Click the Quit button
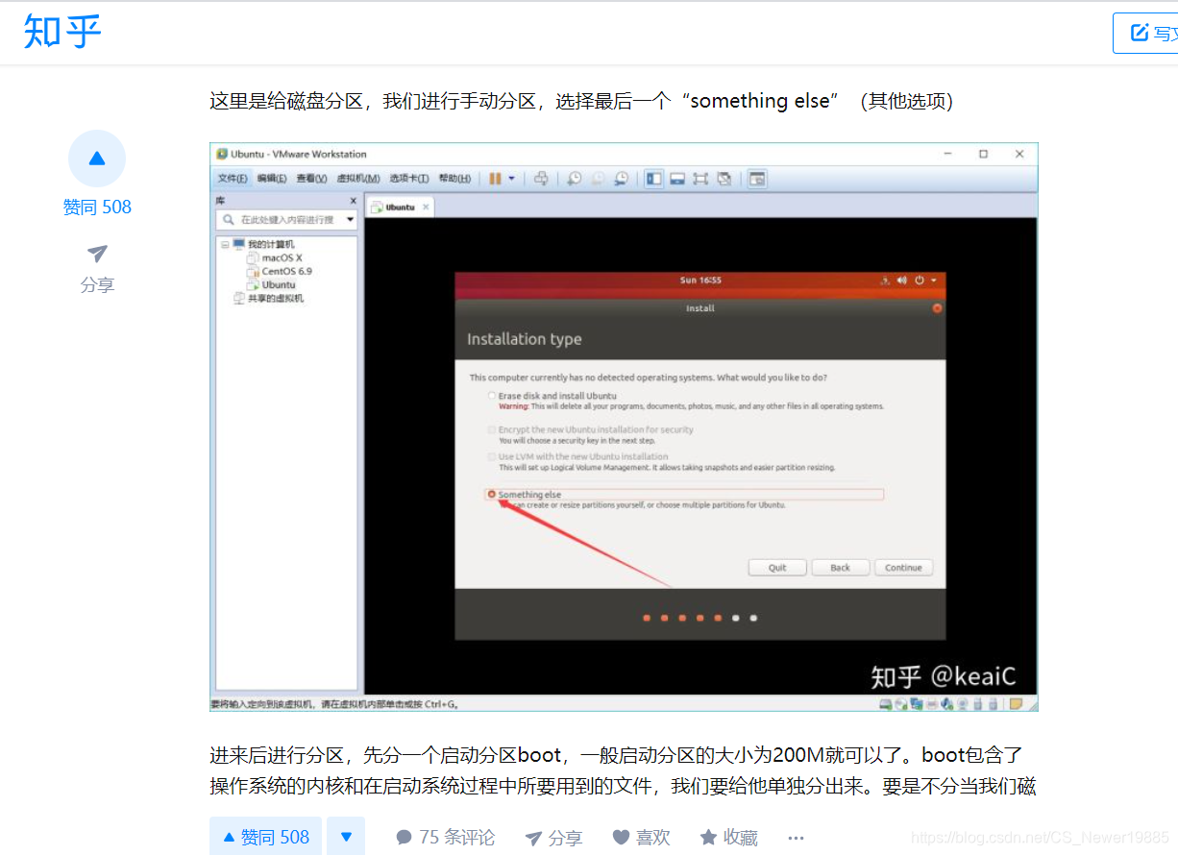The height and width of the screenshot is (855, 1178). [777, 568]
